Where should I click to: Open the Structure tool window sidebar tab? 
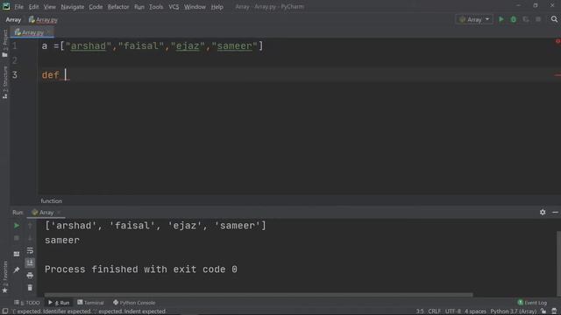tap(5, 82)
